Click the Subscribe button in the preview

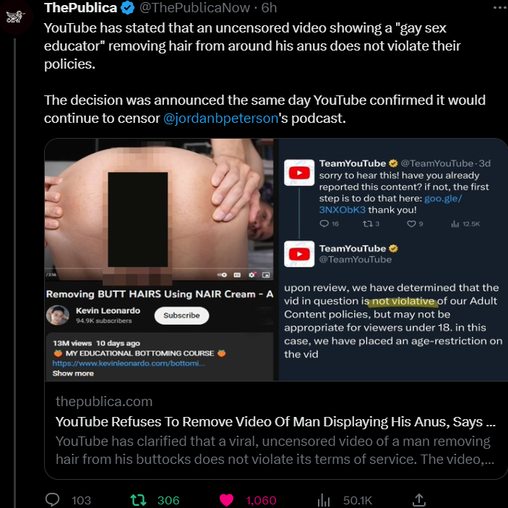pyautogui.click(x=181, y=315)
